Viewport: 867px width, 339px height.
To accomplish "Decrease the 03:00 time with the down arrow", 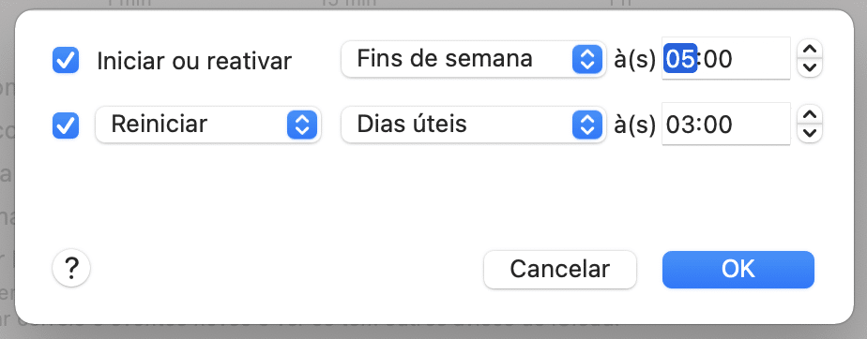I will (x=810, y=133).
